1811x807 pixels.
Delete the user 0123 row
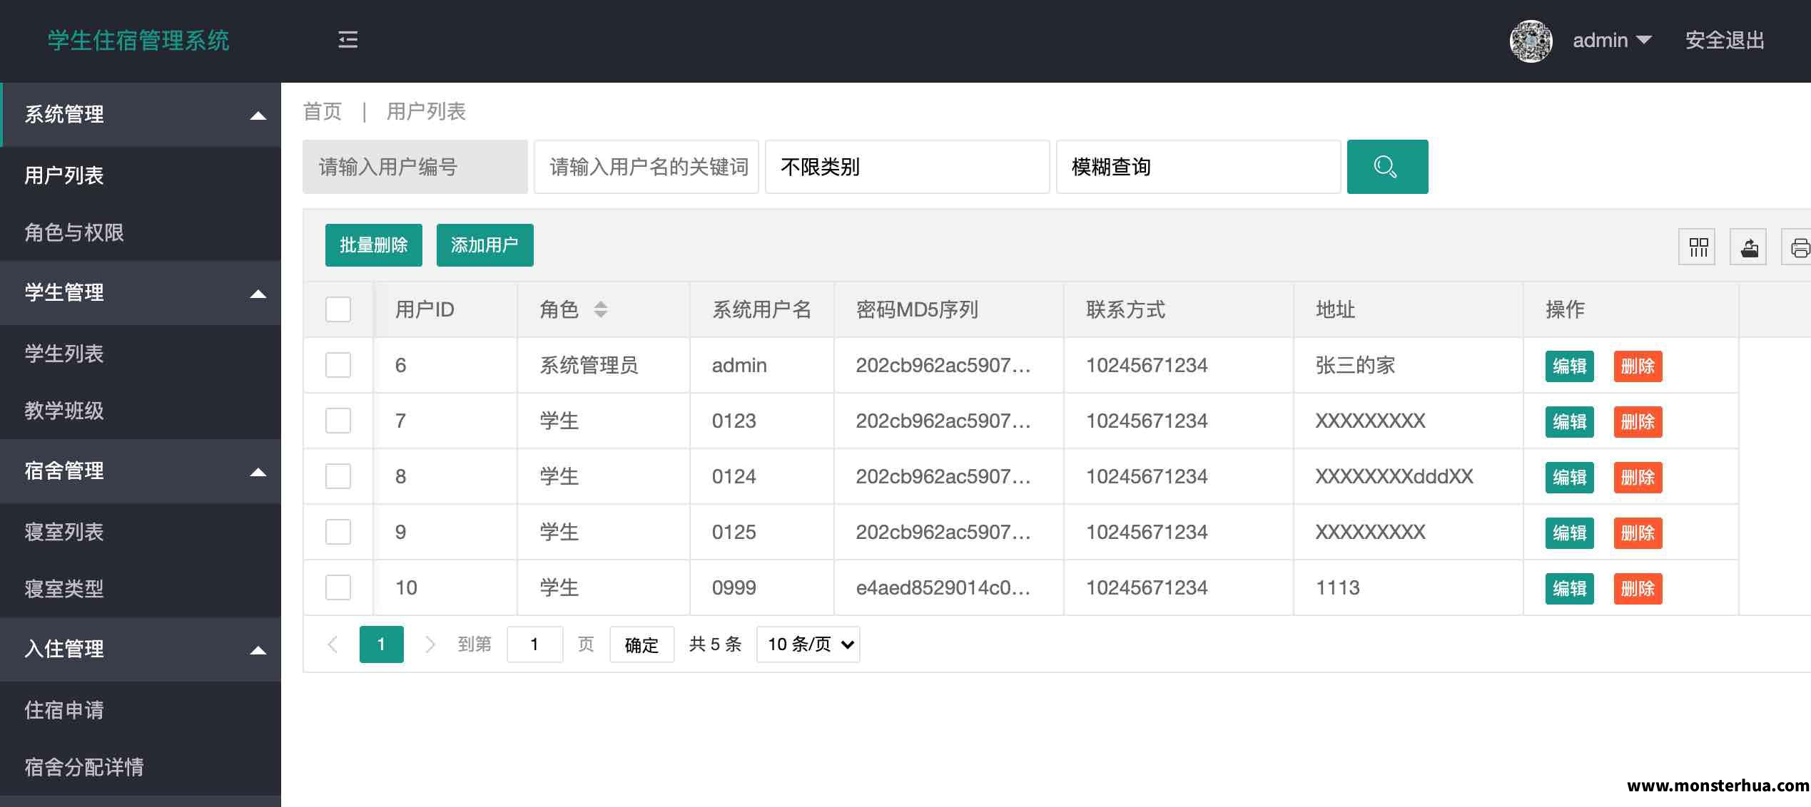(1638, 422)
